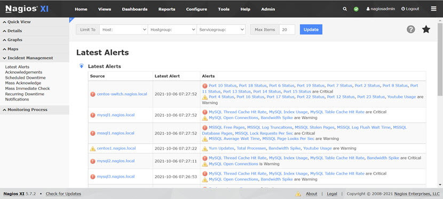The image size is (443, 199).
Task: Open the Home menu
Action: tap(81, 9)
